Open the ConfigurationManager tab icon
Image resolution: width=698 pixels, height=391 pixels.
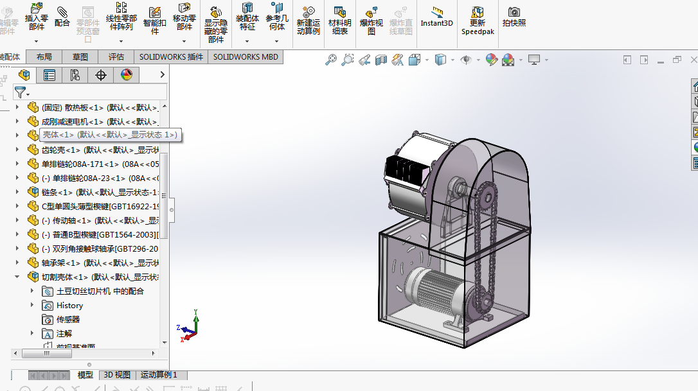pos(75,75)
